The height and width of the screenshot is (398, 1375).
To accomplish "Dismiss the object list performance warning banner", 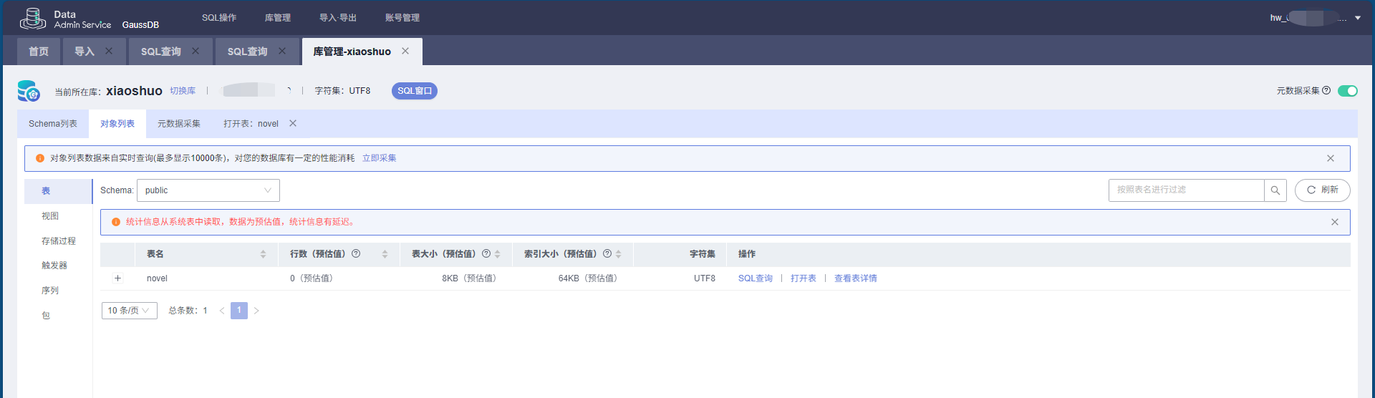I will 1331,158.
